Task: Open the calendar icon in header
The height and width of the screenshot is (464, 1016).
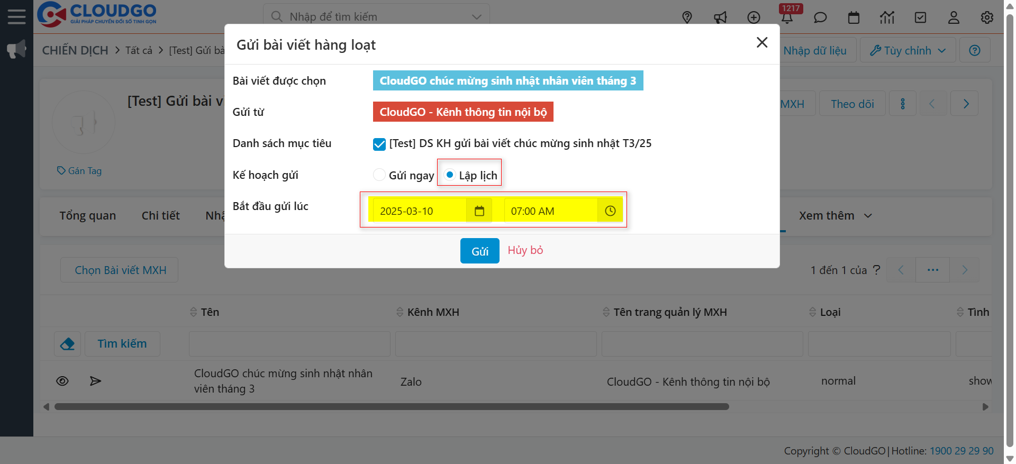Action: coord(854,17)
